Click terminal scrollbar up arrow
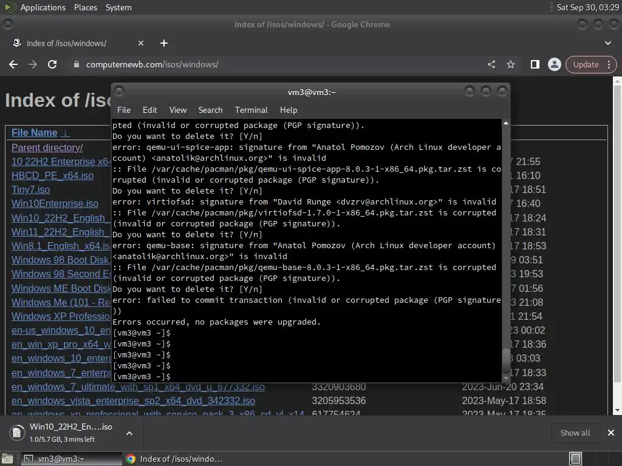 pos(506,123)
